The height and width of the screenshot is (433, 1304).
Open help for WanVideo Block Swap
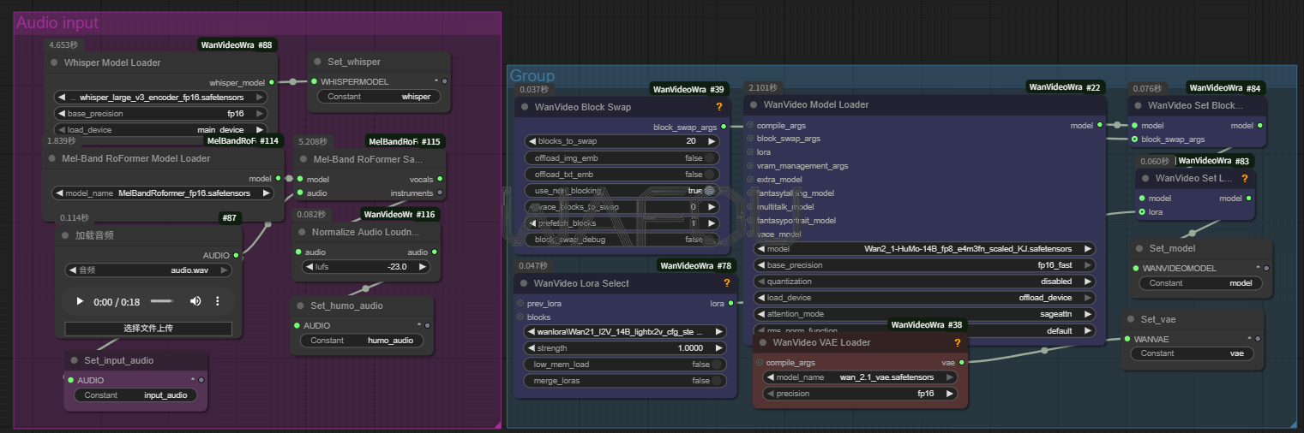(x=718, y=107)
